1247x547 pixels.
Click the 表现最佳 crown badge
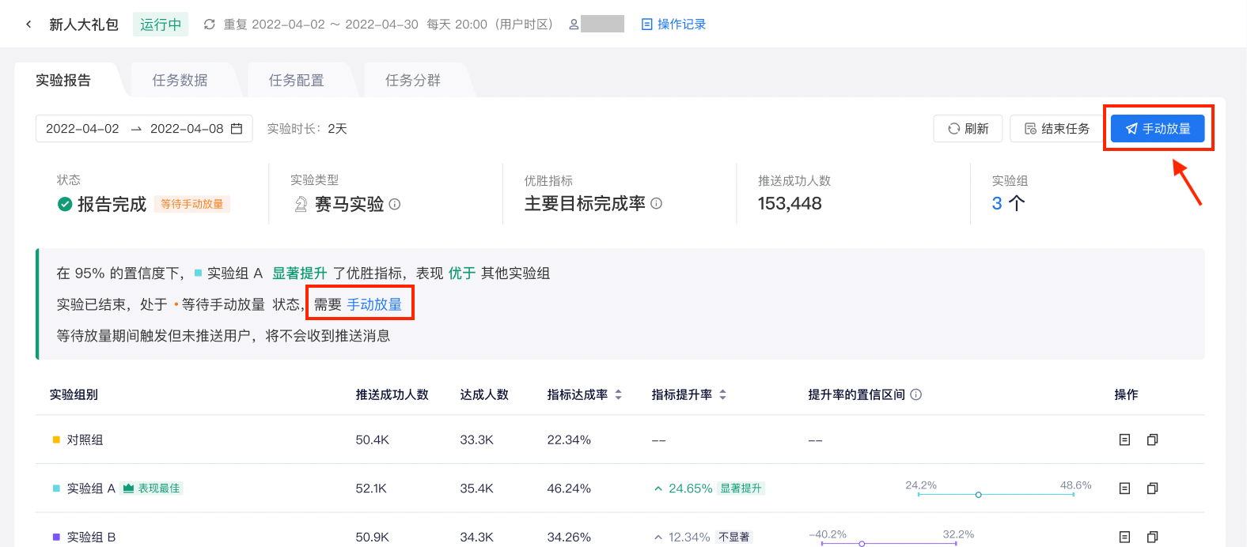click(x=152, y=489)
